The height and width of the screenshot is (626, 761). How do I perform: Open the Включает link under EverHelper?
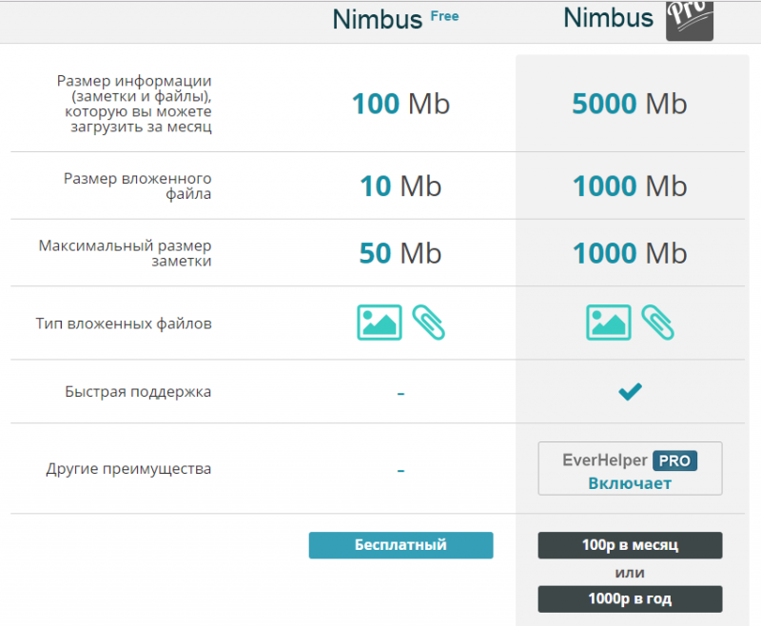(629, 483)
